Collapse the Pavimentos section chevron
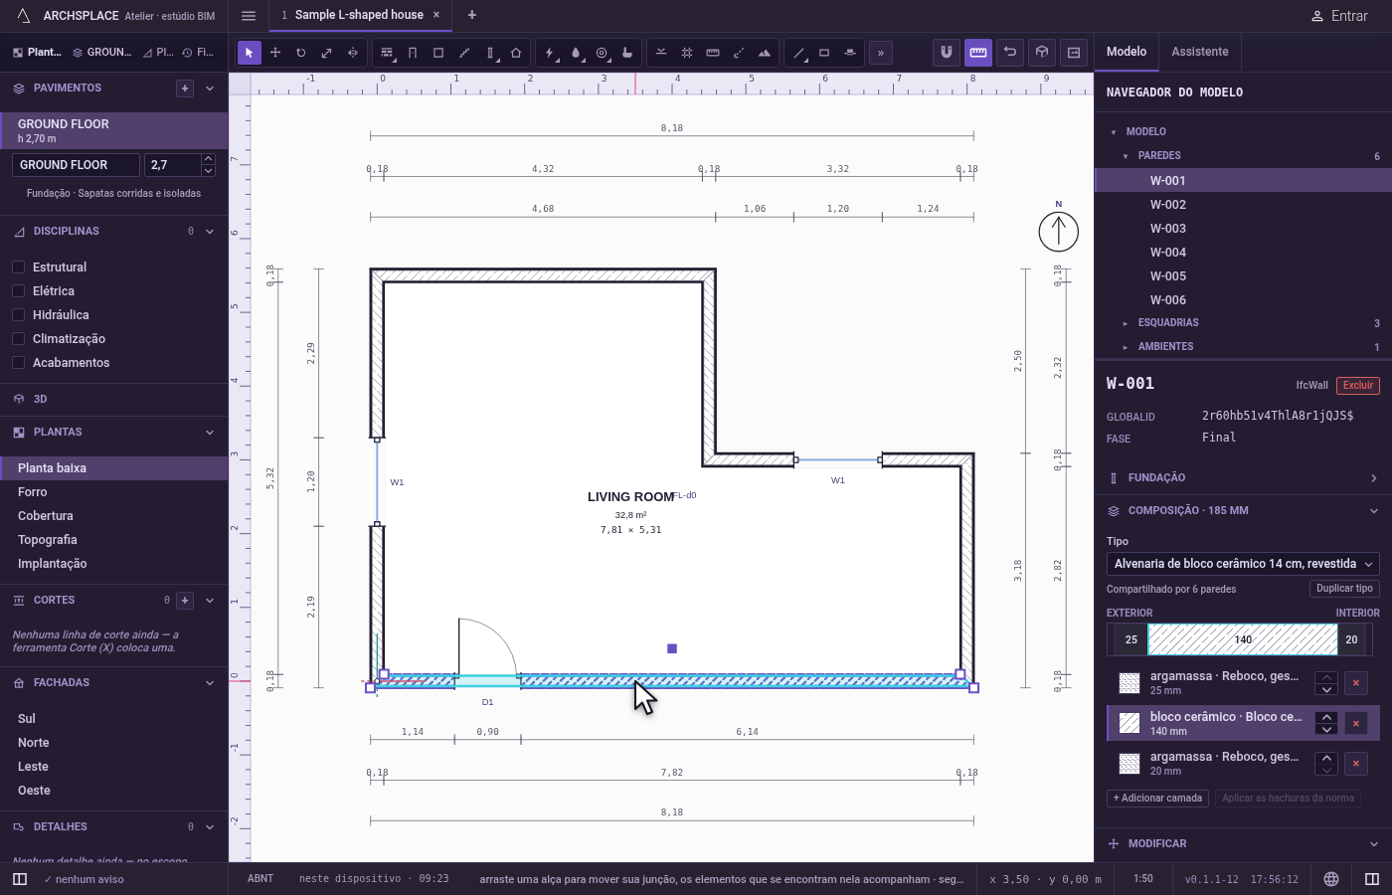The width and height of the screenshot is (1392, 895). point(210,89)
